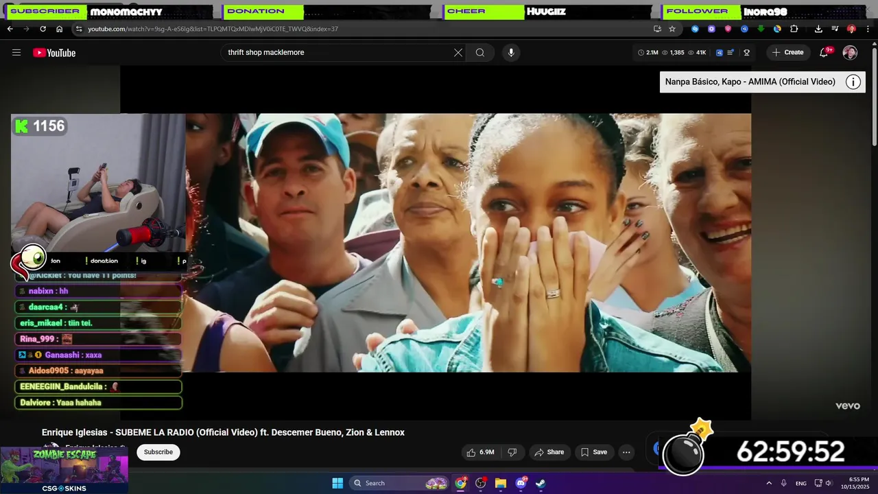Start voice search with the microphone

[x=510, y=52]
